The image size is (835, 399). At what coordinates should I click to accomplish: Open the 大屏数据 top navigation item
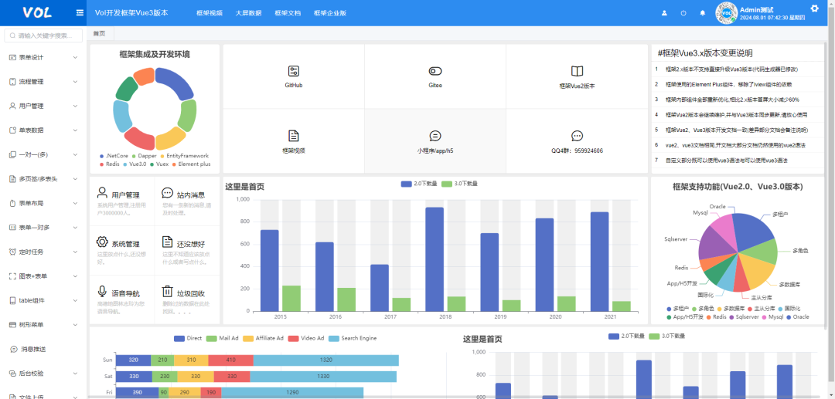(x=248, y=13)
